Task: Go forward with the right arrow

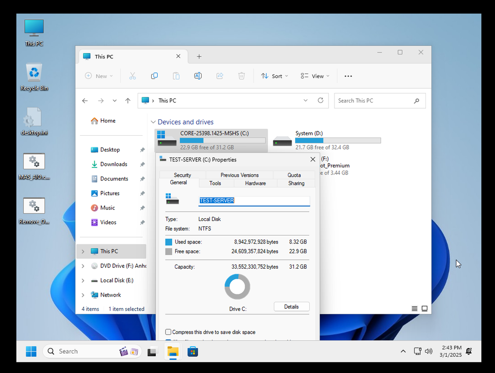Action: 101,101
